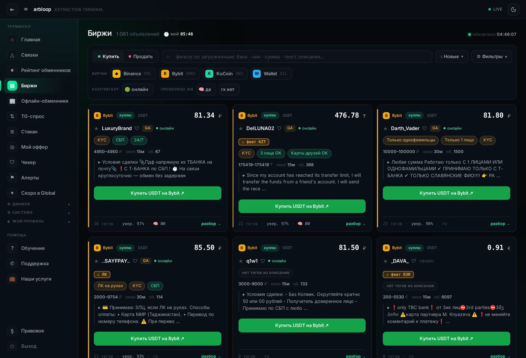Viewport: 526px width, 358px height.
Task: Open Рейтинг обменников star icon
Action: 12,70
